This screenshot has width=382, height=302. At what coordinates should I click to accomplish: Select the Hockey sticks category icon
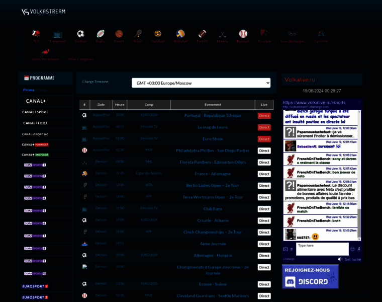pos(222,34)
